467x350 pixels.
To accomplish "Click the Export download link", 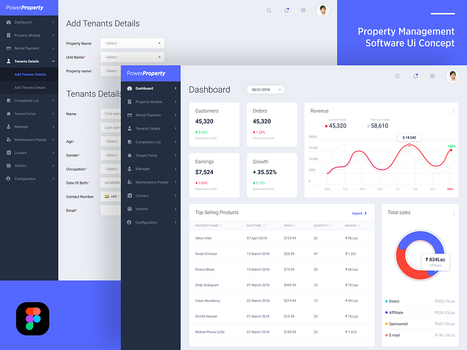I will point(359,213).
